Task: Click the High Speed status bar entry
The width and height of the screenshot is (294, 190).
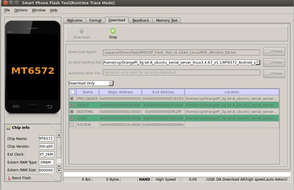Action: tap(166, 179)
